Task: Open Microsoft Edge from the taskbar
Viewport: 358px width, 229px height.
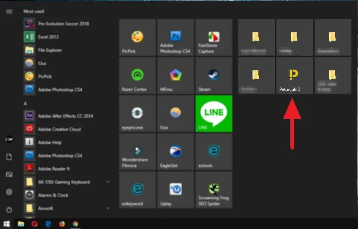Action: pyautogui.click(x=48, y=224)
